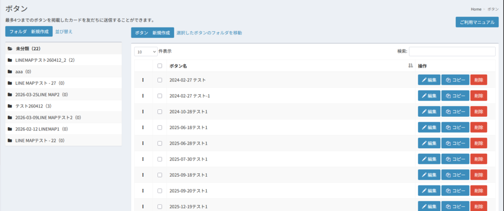Click the drag handle for 2024-02-27 テスト row
The width and height of the screenshot is (504, 211).
coord(143,80)
